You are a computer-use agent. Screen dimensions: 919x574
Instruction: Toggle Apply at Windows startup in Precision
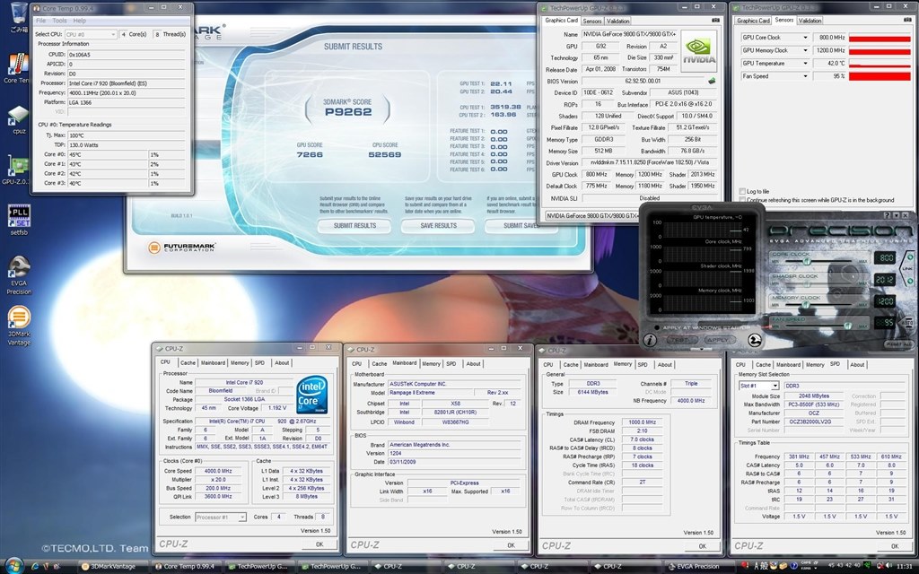656,327
